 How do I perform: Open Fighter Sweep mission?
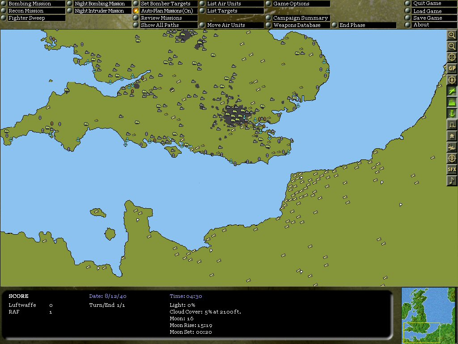point(26,18)
